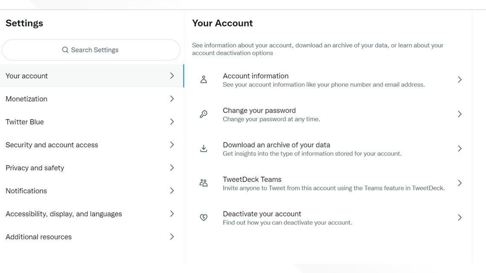Open Monetization settings
Viewport: 486px width, 273px height.
[92, 99]
